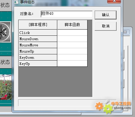
Task: Click the 事件组态 dialog title icon
Action: [16, 2]
